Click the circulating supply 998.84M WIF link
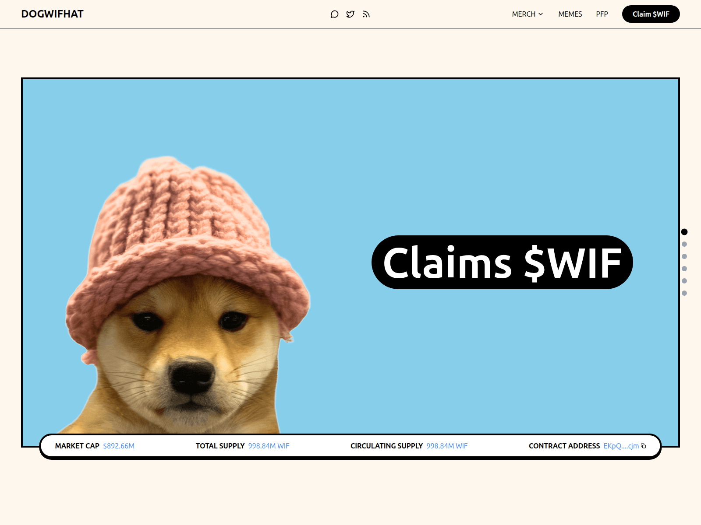Screen dimensions: 701x525 pyautogui.click(x=447, y=446)
